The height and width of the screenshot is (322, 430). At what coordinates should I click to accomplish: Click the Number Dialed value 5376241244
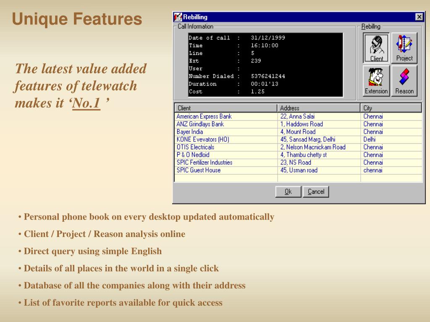(268, 76)
